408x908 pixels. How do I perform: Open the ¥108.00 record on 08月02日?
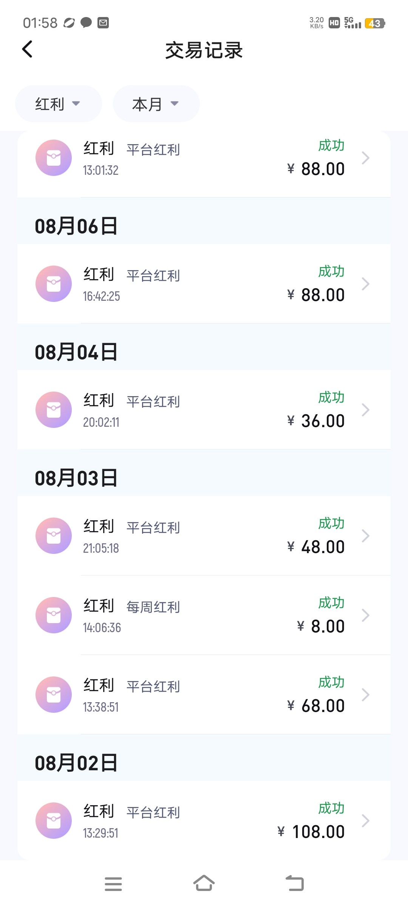[x=204, y=821]
